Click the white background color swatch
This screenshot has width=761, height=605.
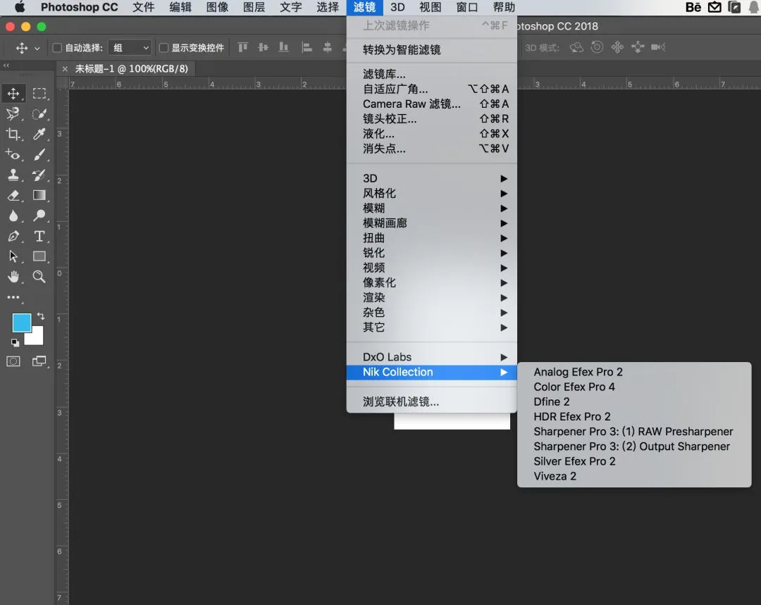37,337
